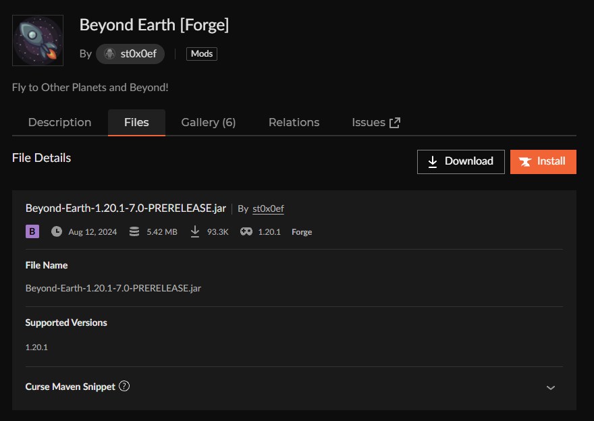Click the orange Install button
Image resolution: width=594 pixels, height=421 pixels.
(543, 161)
